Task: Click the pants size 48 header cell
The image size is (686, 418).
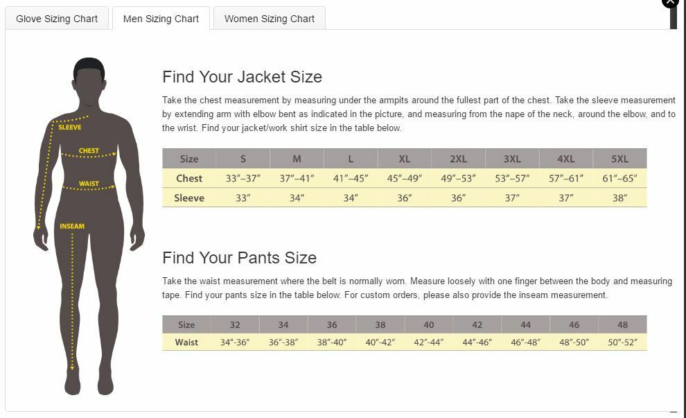Action: pyautogui.click(x=622, y=324)
